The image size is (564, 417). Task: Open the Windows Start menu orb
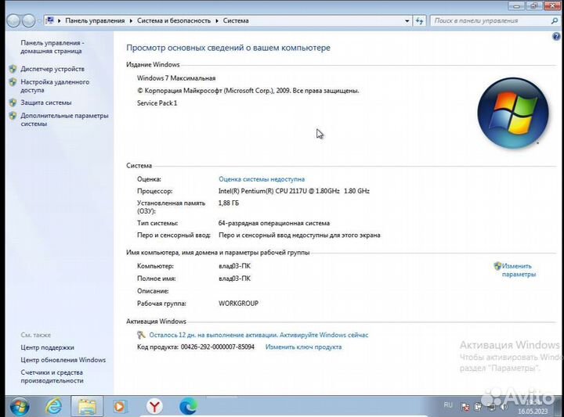point(20,407)
